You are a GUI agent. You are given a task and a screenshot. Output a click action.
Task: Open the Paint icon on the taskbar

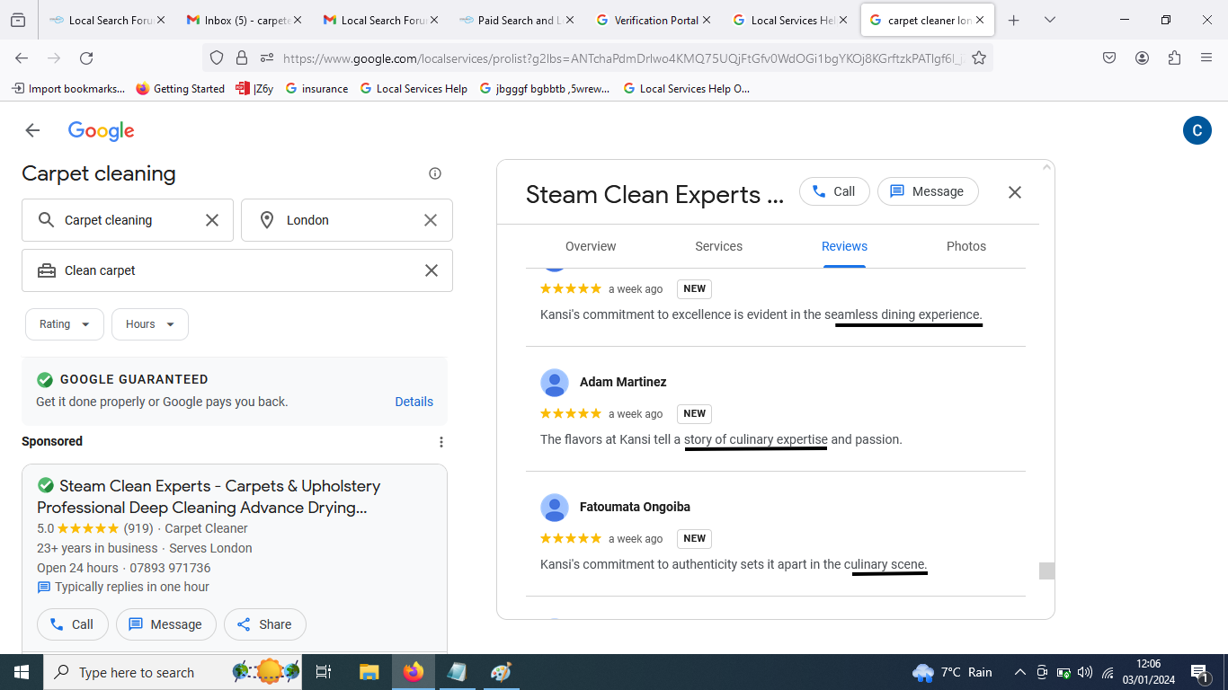[501, 672]
